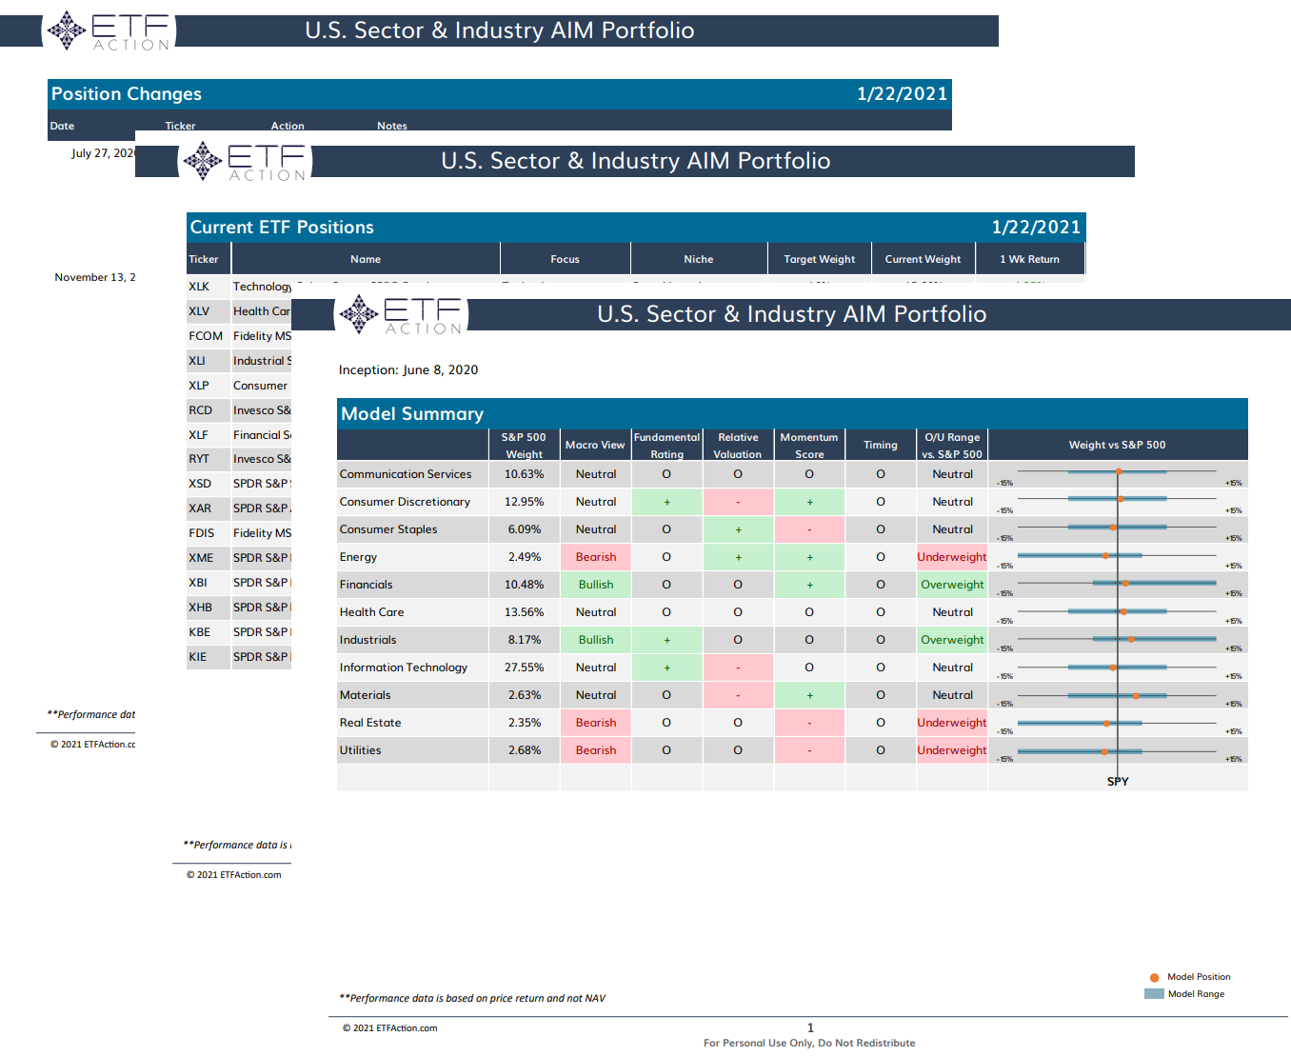Screen dimensions: 1291x1056
Task: Click the November 13 date entry
Action: coord(95,278)
